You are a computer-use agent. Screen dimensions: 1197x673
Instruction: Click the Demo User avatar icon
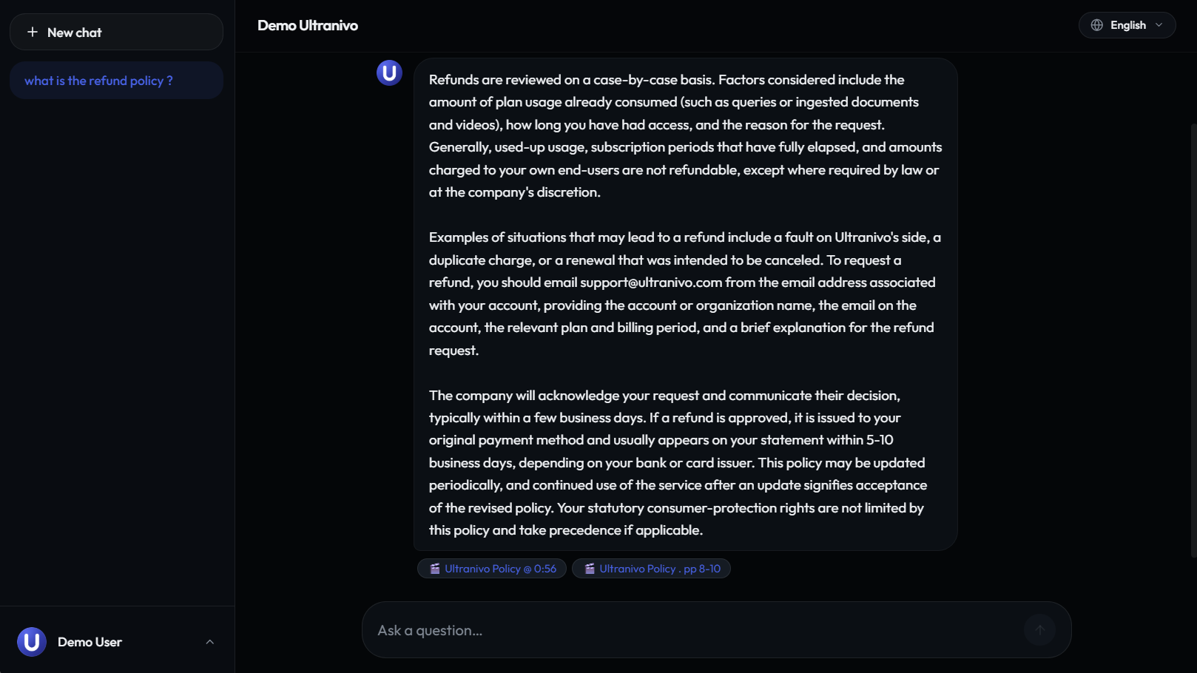coord(32,642)
